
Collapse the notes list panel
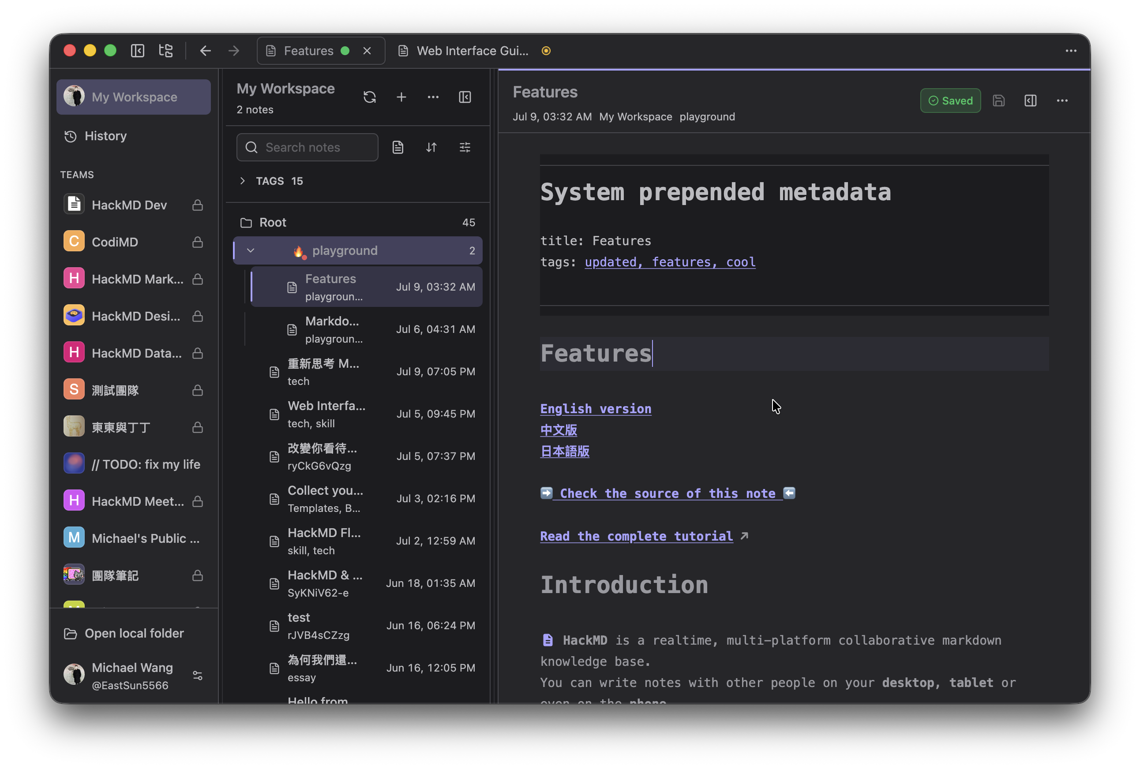pos(465,97)
